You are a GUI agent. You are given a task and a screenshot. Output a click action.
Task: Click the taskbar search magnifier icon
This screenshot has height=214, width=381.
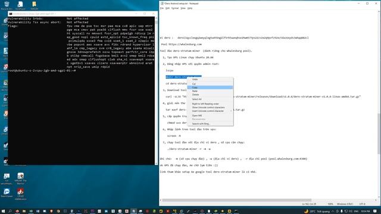pos(10,212)
